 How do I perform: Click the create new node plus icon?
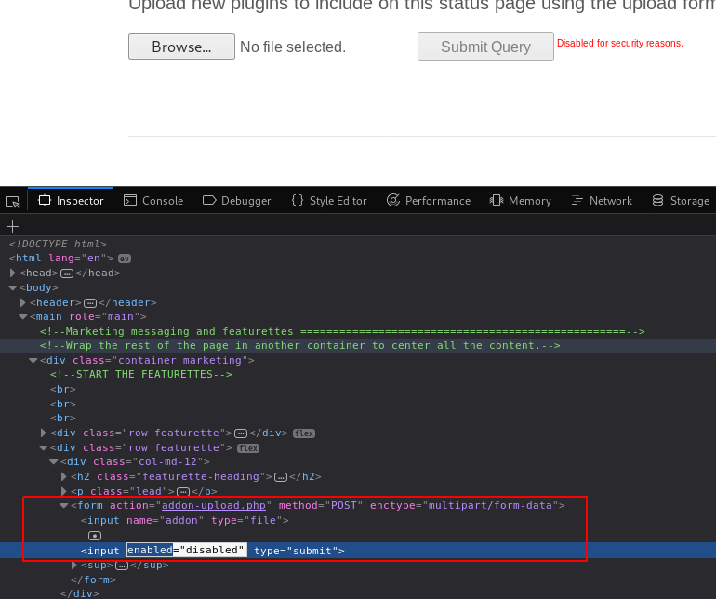coord(12,226)
